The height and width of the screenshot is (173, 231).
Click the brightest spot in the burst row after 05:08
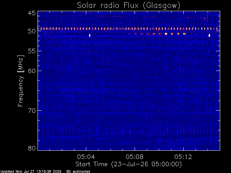pos(166,34)
